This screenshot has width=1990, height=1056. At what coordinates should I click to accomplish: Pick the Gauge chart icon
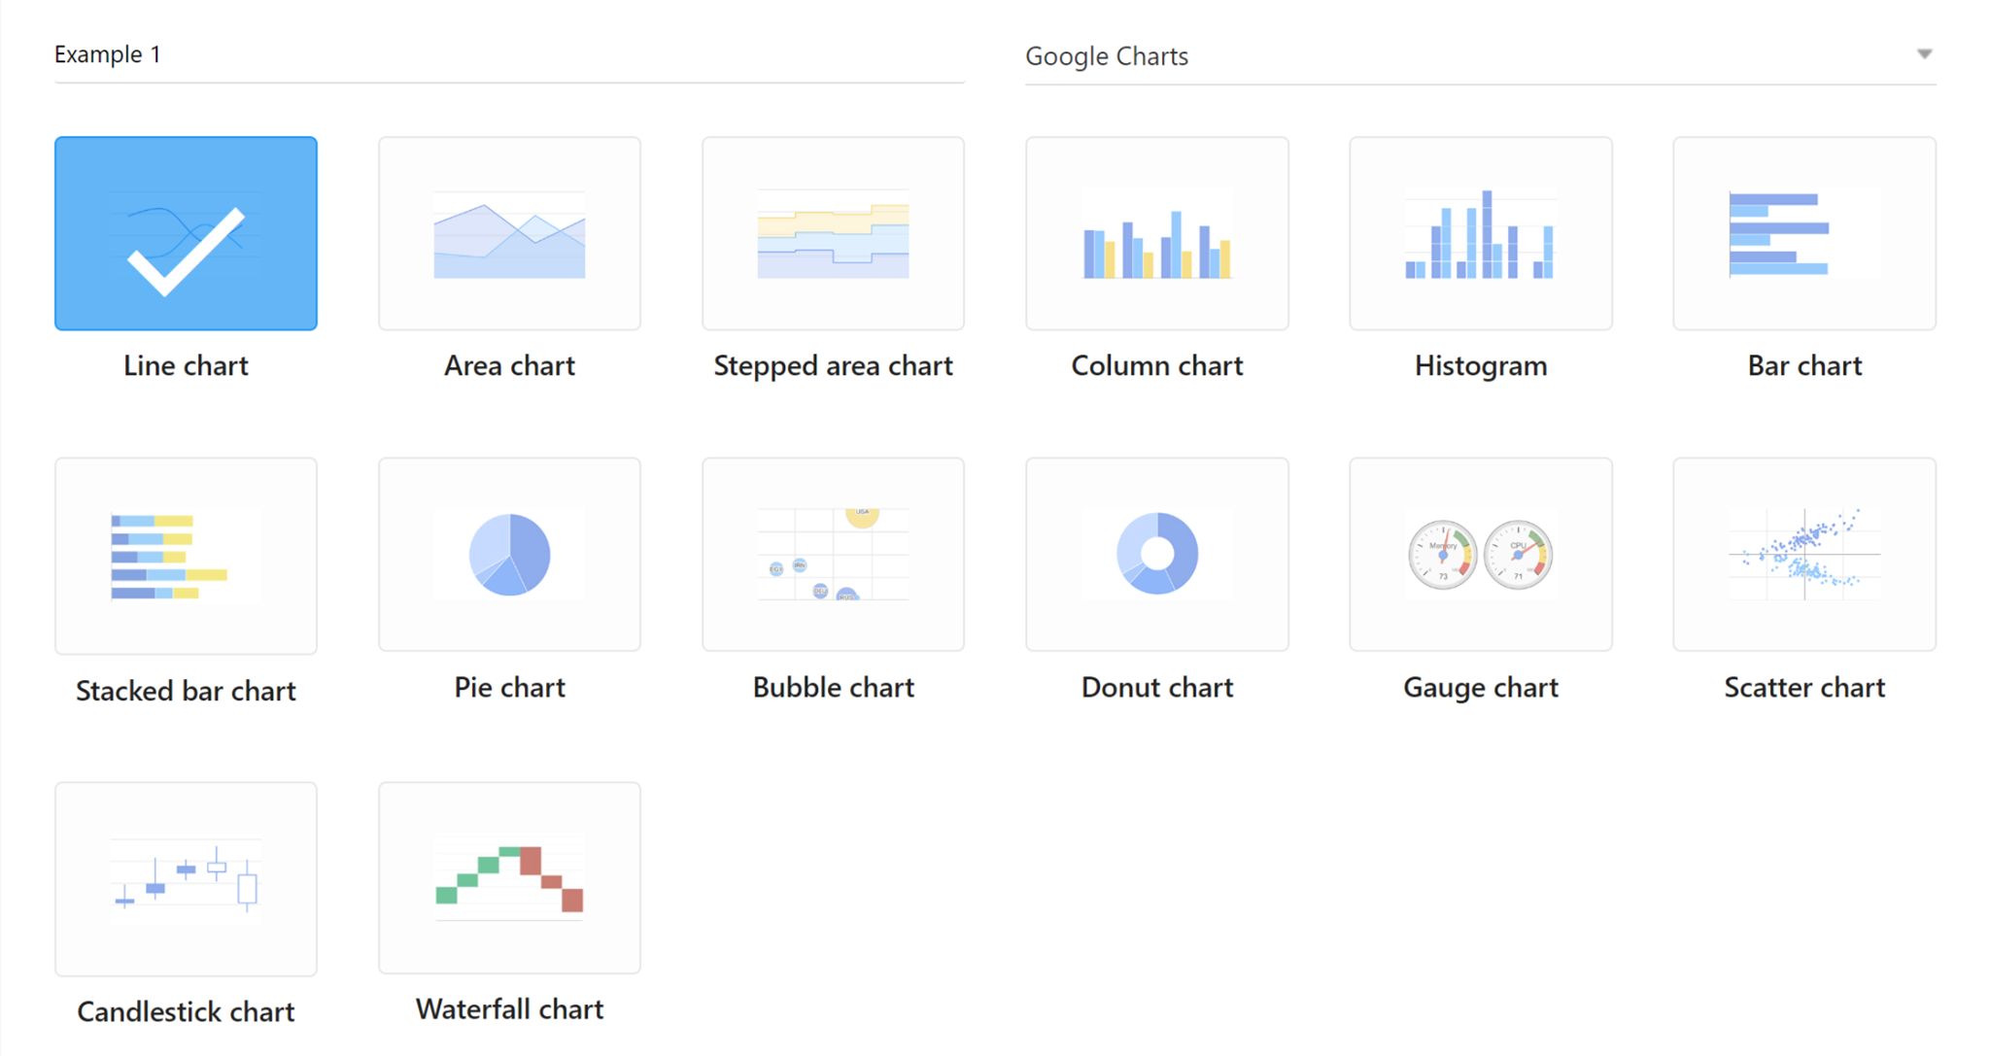[1480, 555]
